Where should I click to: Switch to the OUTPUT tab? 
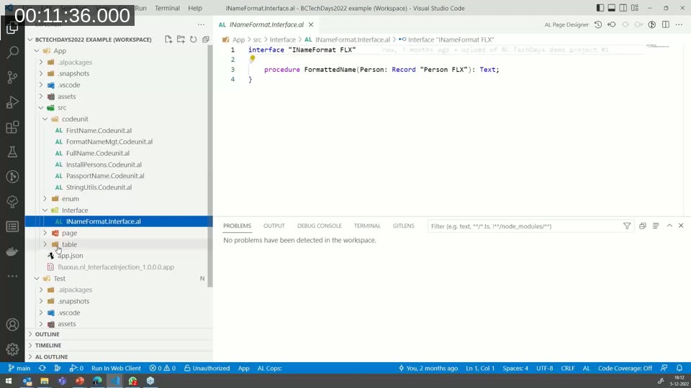coord(274,226)
